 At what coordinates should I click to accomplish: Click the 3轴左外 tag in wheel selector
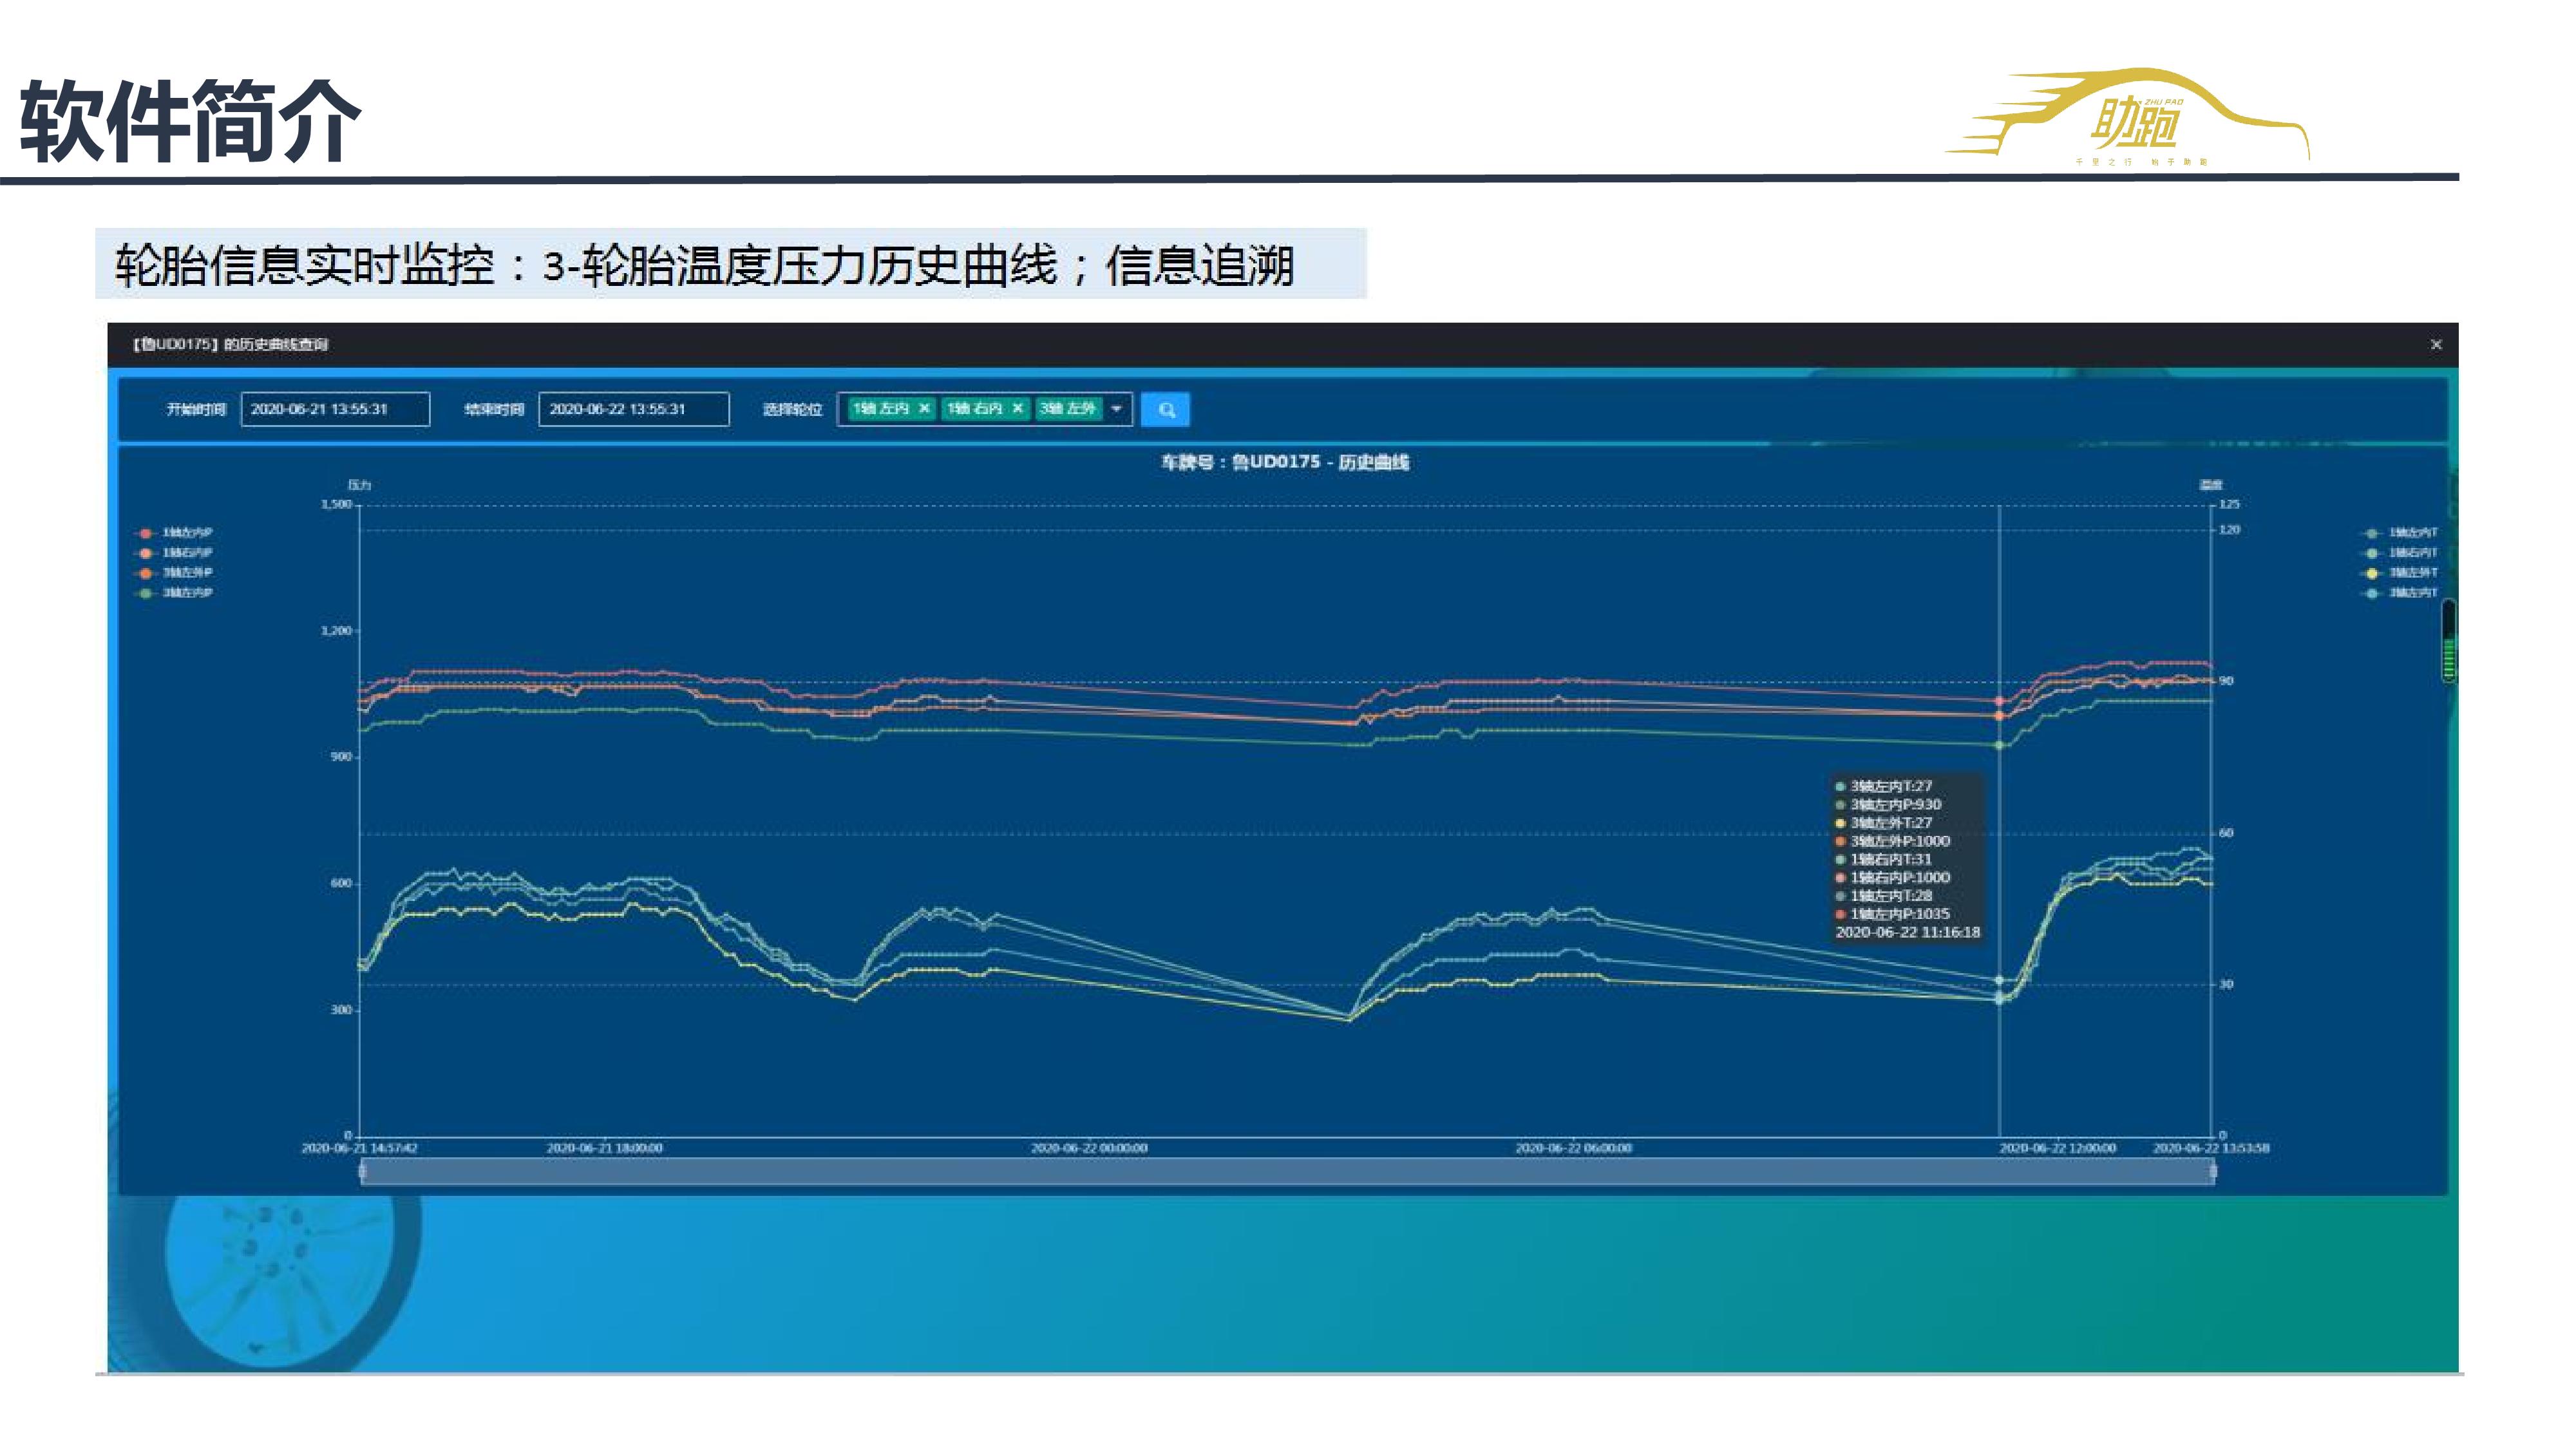point(1067,408)
